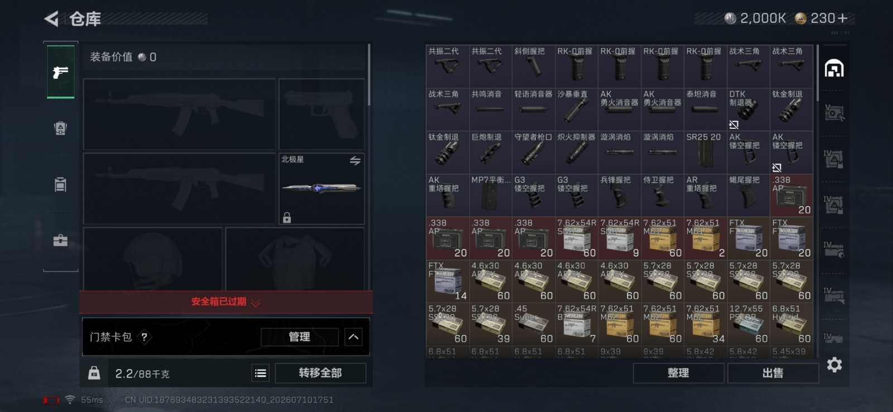Go back using the warehouse back arrow
Image resolution: width=893 pixels, height=412 pixels.
click(51, 19)
